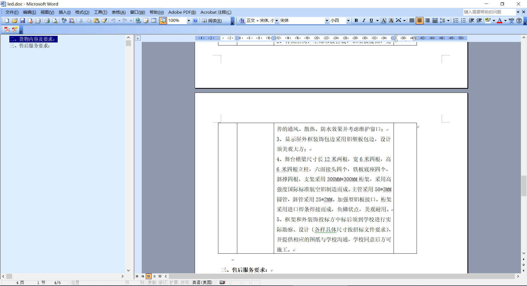Screen dimensions: 527x286
Task: Click the Insert Table icon
Action: (154, 21)
